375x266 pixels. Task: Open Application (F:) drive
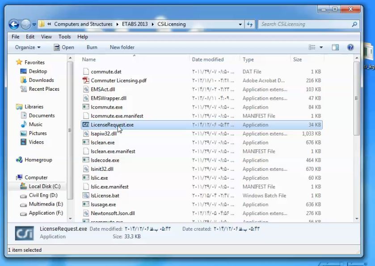pyautogui.click(x=46, y=213)
